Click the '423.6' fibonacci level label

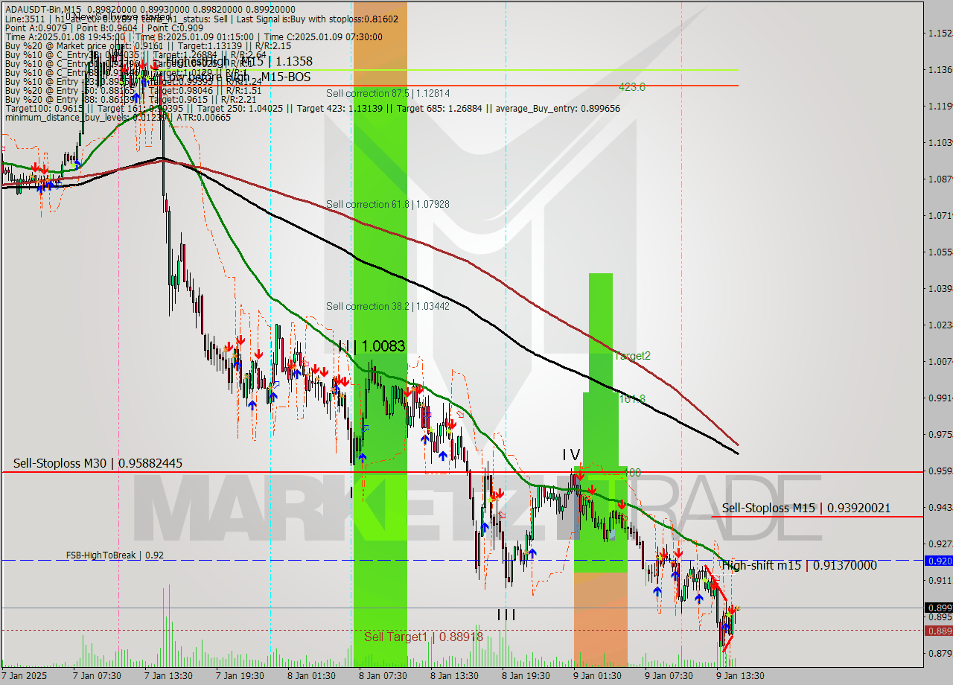[x=631, y=87]
